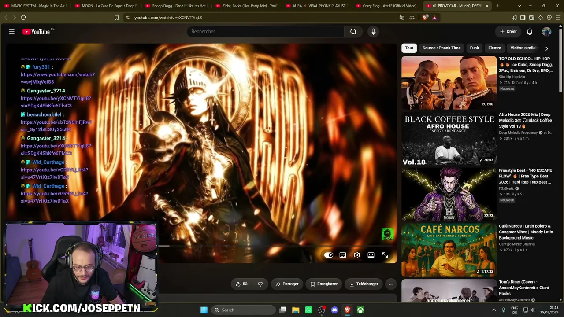Open the Tom's Diner (Cover) video title
The image size is (564, 317).
click(524, 288)
